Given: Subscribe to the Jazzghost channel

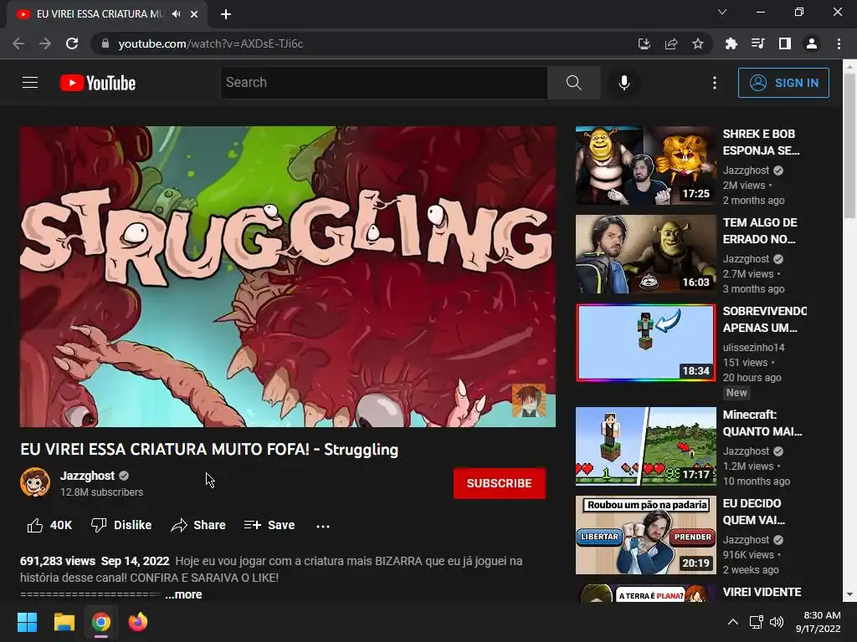Looking at the screenshot, I should (500, 483).
